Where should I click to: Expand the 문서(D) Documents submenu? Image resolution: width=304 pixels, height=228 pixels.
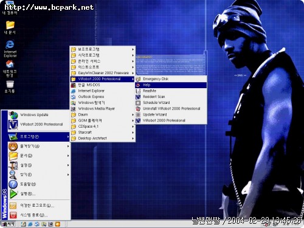pyautogui.click(x=39, y=156)
